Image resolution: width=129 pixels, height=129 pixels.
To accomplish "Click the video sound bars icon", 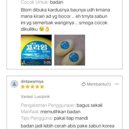I will [x=24, y=63].
